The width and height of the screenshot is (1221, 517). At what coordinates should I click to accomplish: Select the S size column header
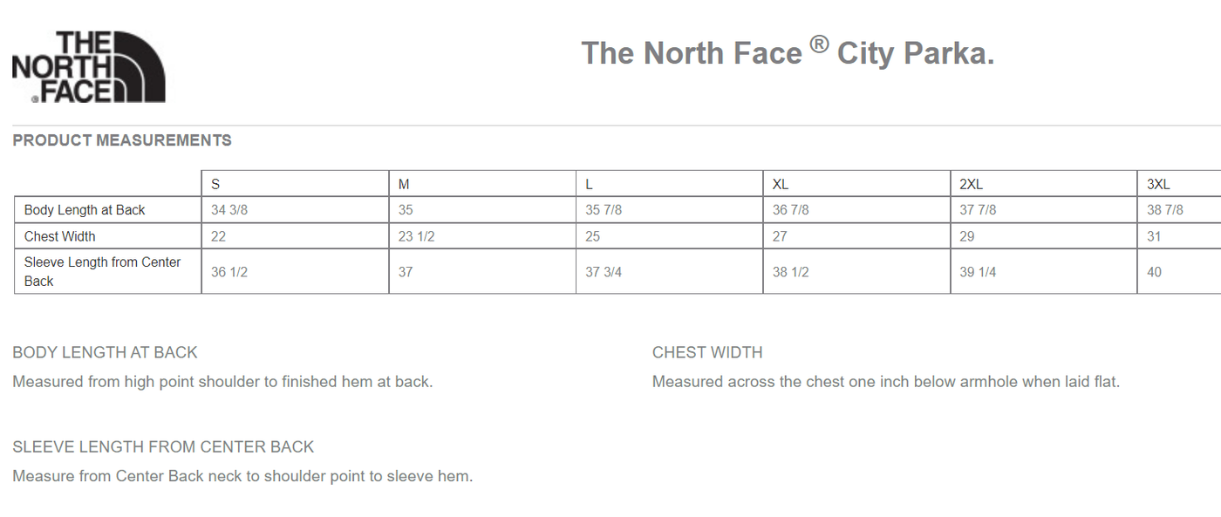pyautogui.click(x=215, y=184)
